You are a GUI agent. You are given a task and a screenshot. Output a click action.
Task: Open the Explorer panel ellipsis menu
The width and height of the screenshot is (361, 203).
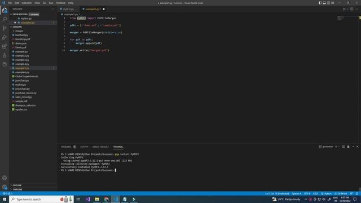point(52,9)
